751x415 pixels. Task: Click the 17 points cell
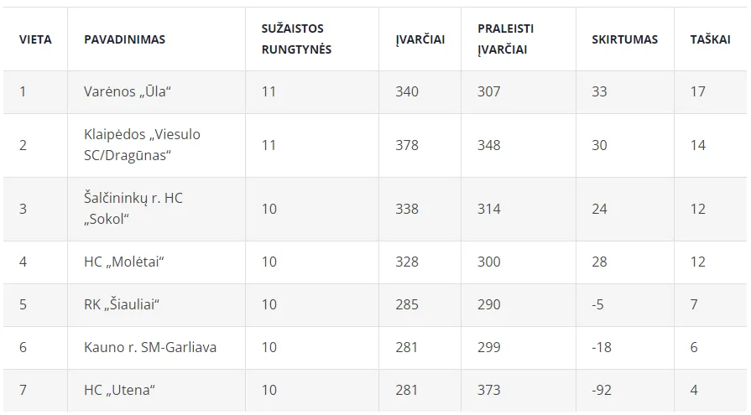697,92
